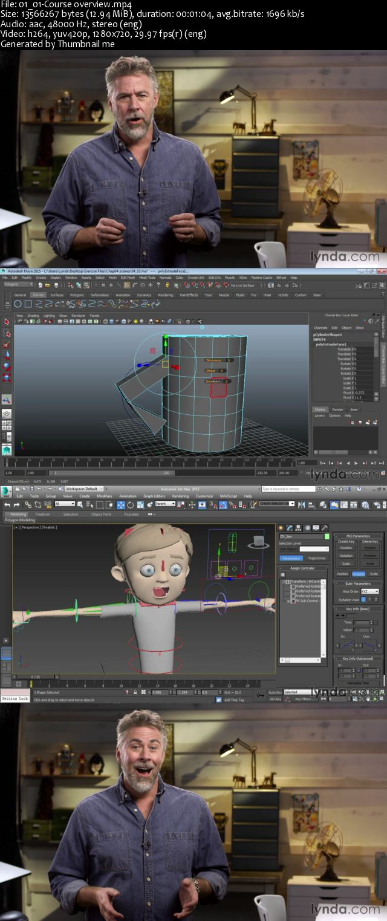Screen dimensions: 387x921
Task: Click the circle curve shelf icon
Action: pos(18,303)
